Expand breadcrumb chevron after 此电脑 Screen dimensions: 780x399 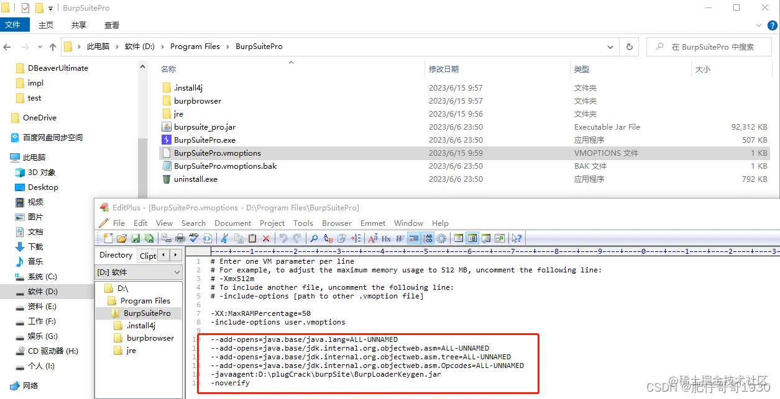pos(117,47)
